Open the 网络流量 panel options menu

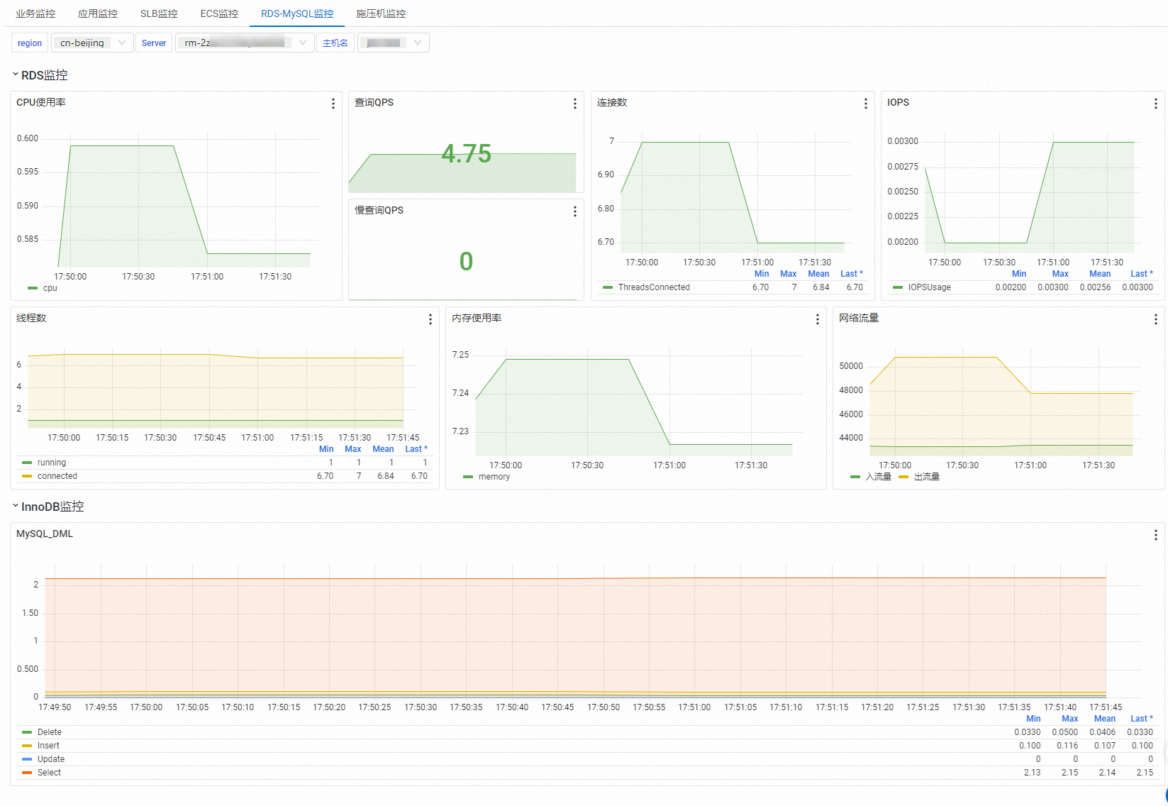point(1155,319)
